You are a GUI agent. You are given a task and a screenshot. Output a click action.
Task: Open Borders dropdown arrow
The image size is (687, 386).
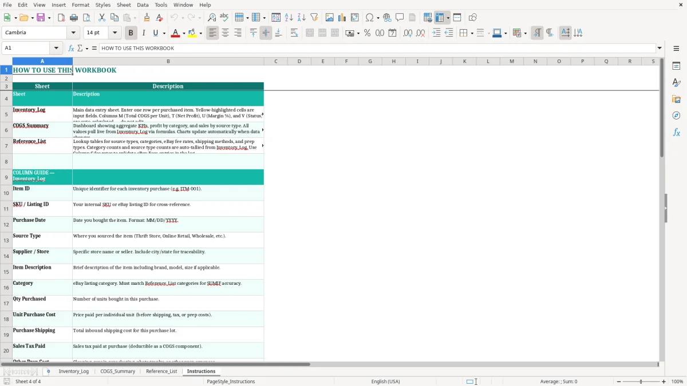[472, 33]
